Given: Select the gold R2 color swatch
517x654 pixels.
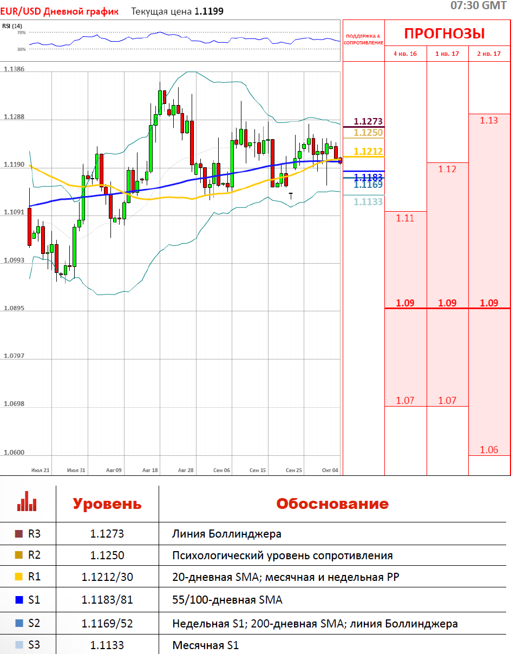Looking at the screenshot, I should pyautogui.click(x=19, y=555).
